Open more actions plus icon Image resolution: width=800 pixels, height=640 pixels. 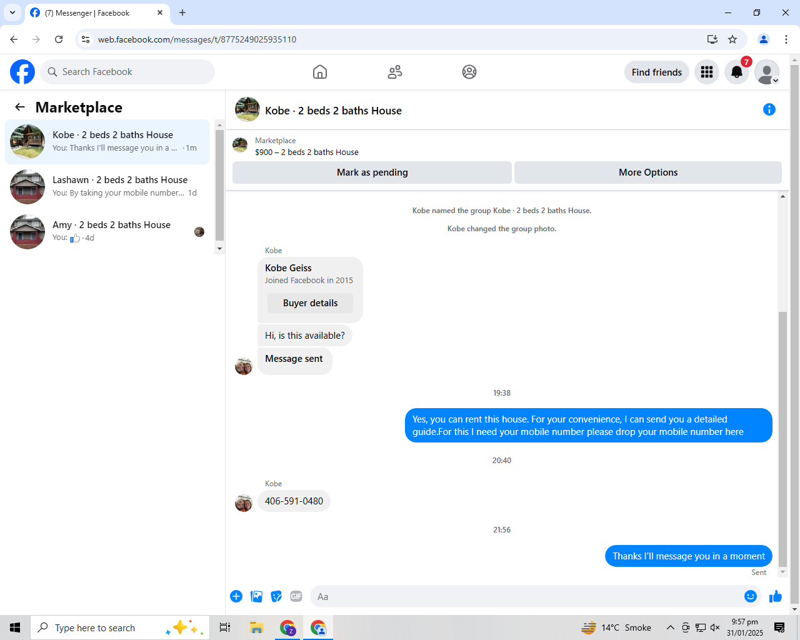(x=236, y=596)
